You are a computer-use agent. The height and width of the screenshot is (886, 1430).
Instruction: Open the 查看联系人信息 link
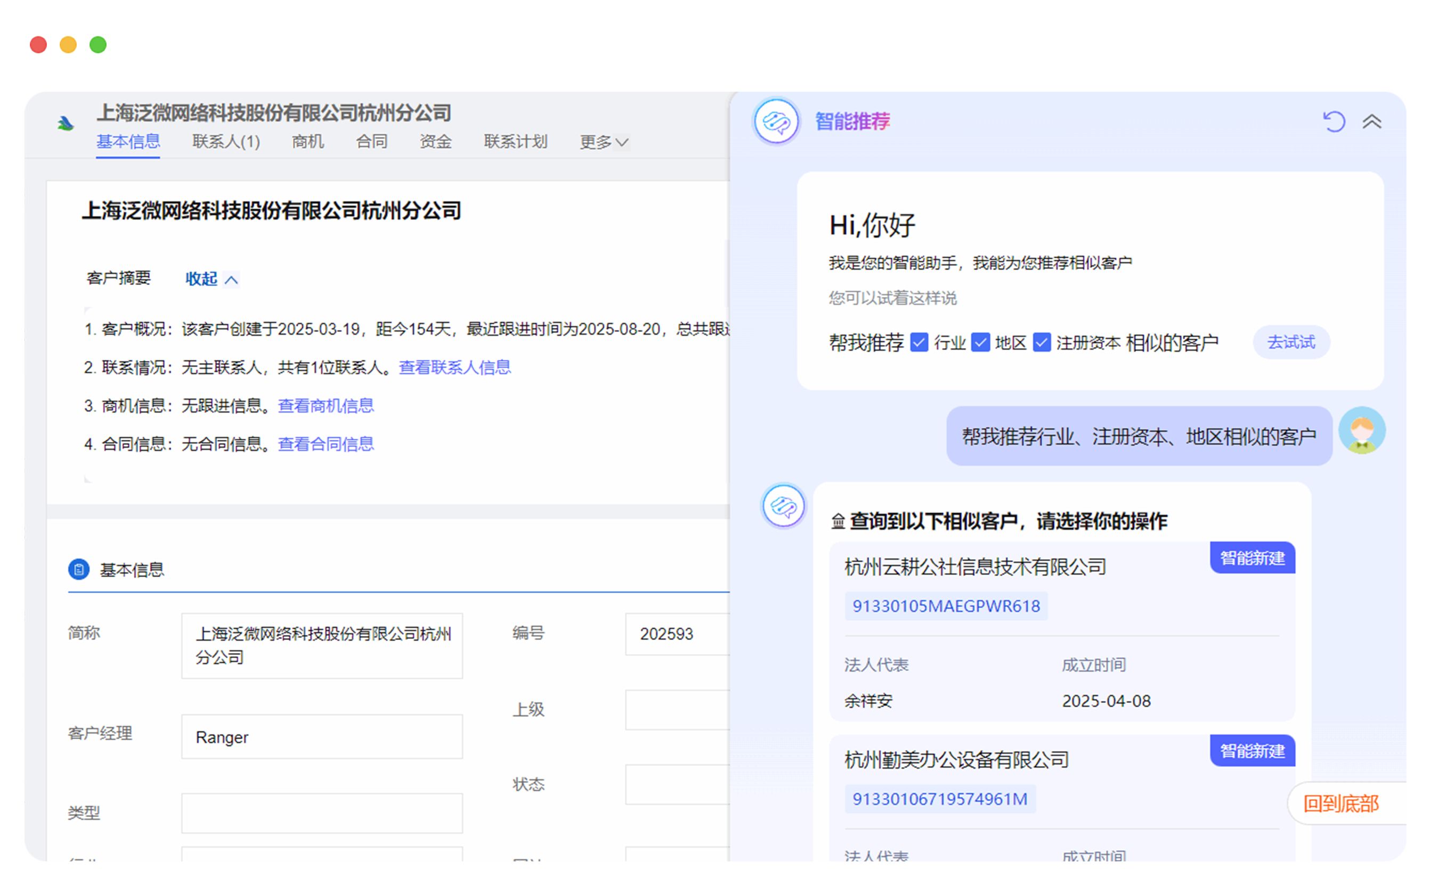click(454, 367)
